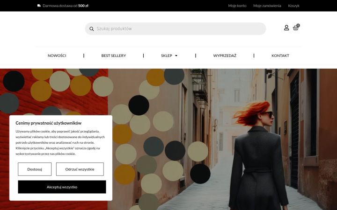Expand the SKLEP dropdown arrow
Screen dimensions: 337x210
[176, 56]
